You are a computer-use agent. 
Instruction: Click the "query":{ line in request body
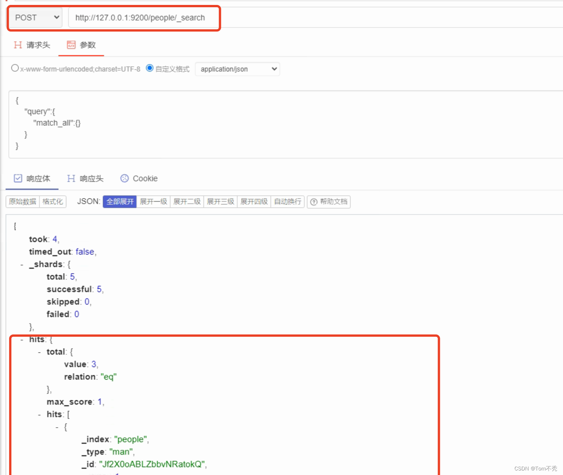point(40,111)
